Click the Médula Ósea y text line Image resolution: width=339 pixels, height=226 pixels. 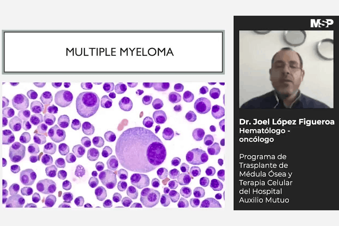click(265, 174)
